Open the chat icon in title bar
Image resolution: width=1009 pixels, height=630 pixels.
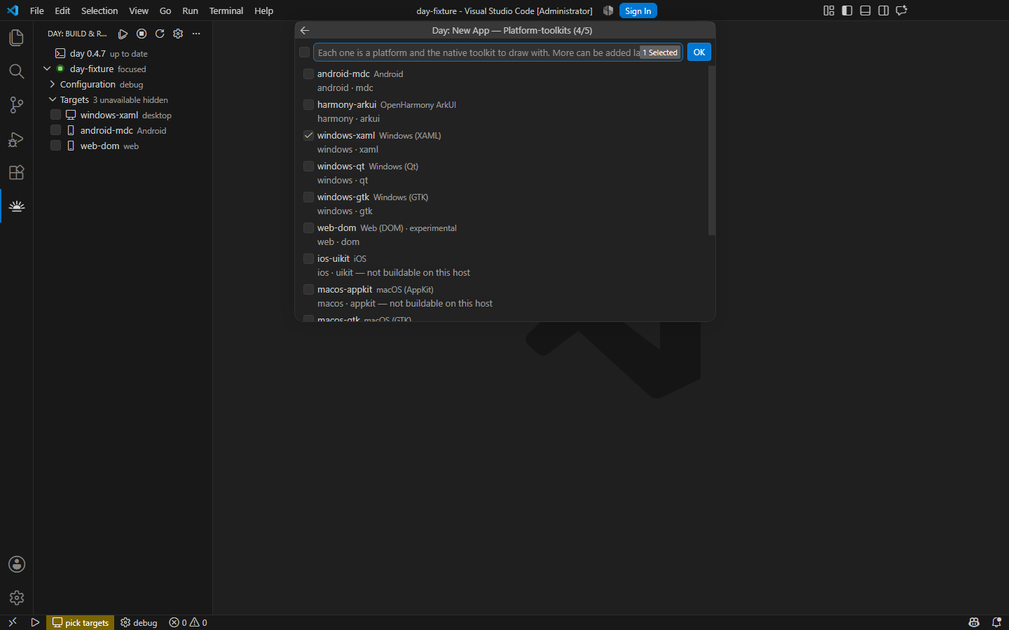902,10
